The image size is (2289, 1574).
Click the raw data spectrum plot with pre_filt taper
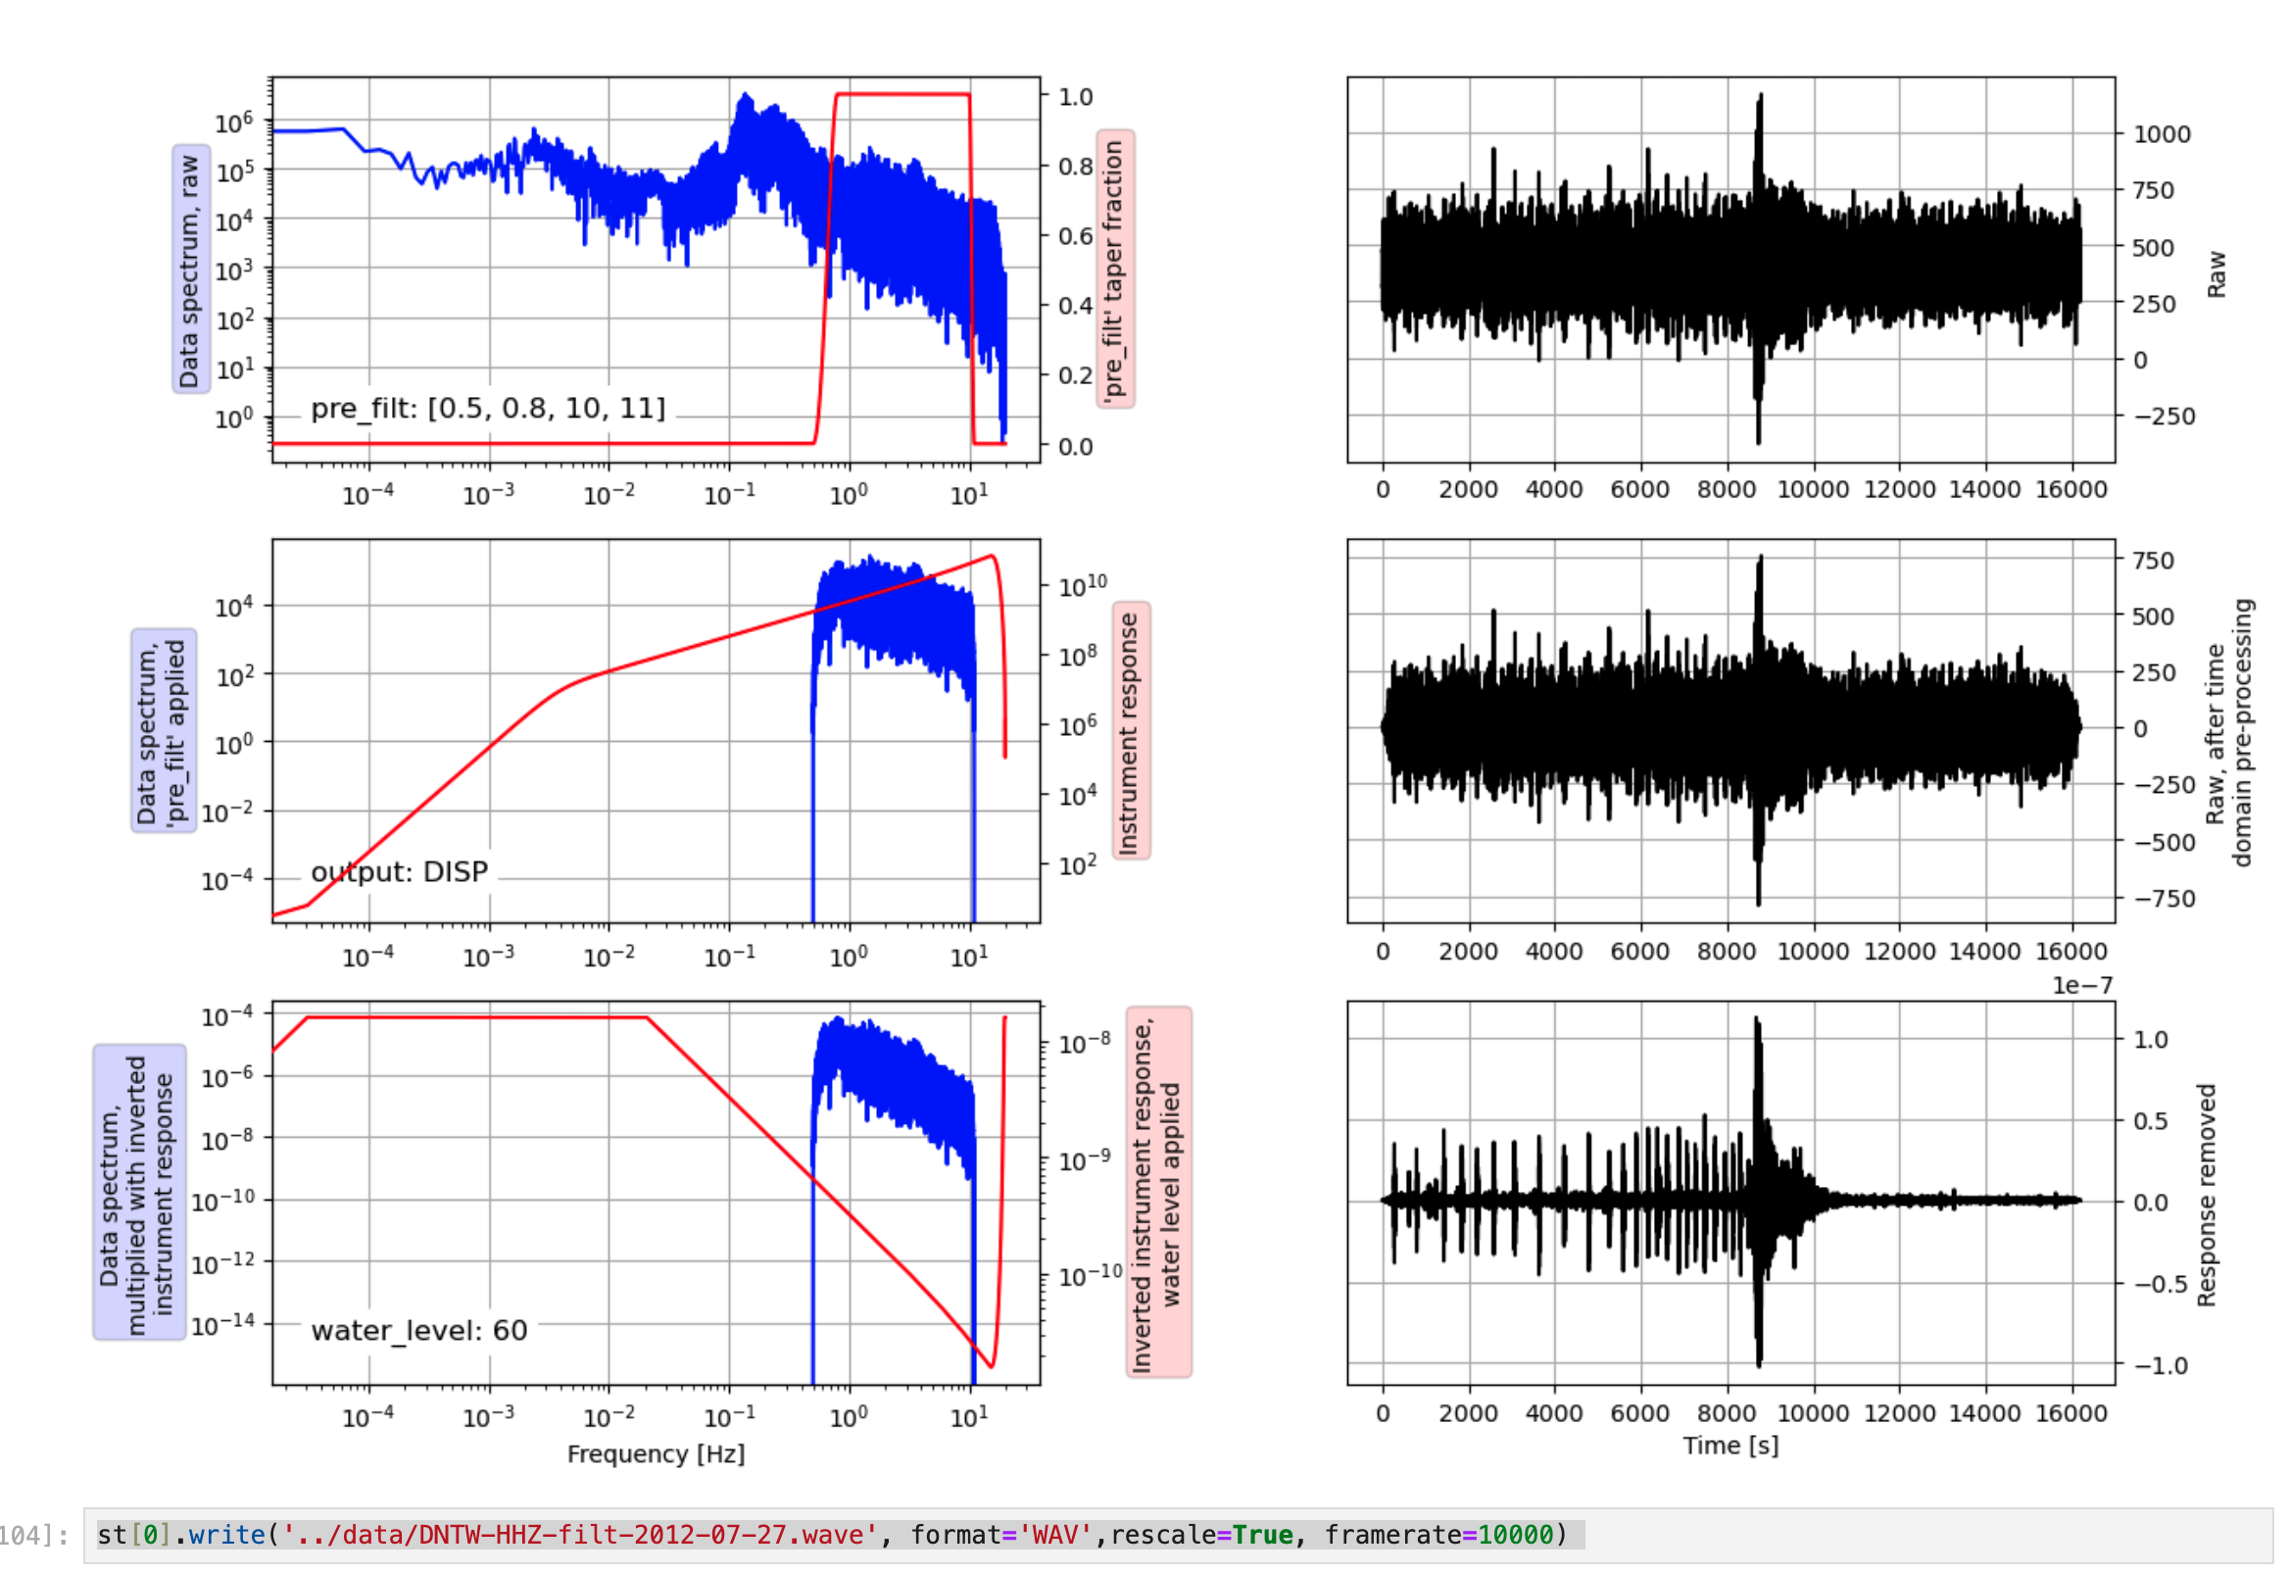657,270
